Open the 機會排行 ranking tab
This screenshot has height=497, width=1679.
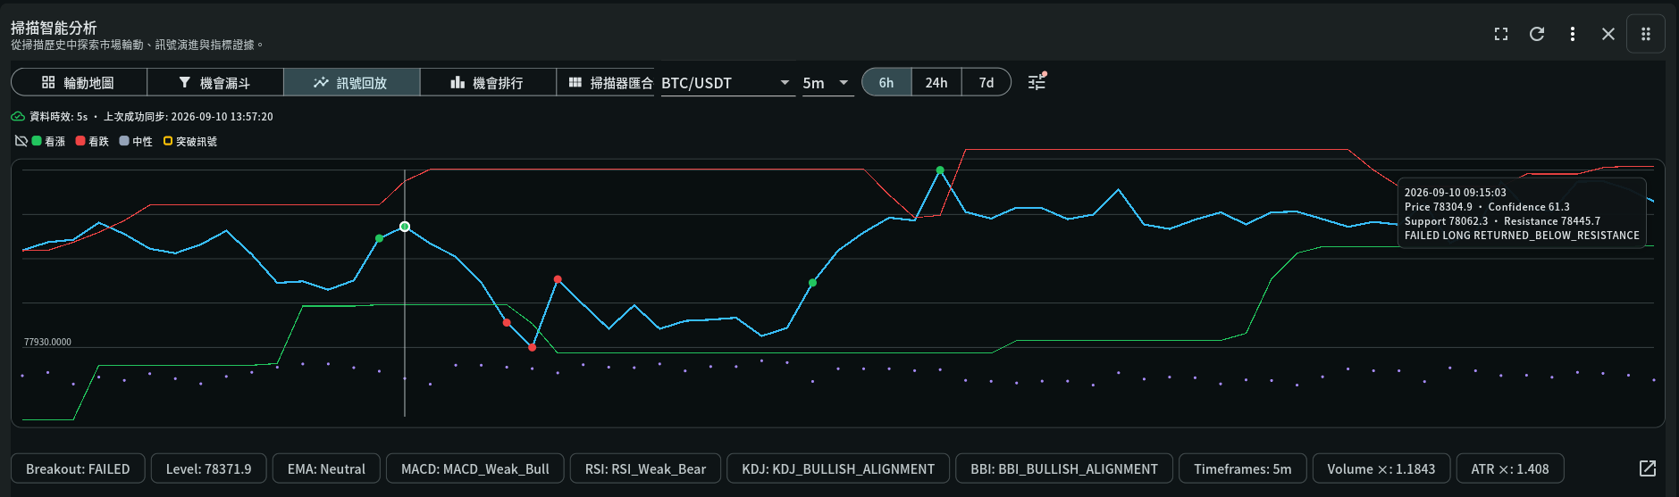(x=488, y=82)
